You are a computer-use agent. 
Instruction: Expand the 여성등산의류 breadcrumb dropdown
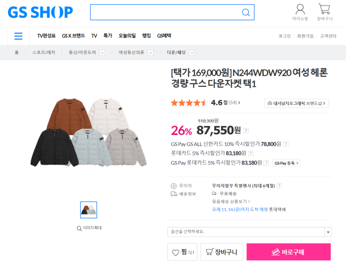click(x=150, y=53)
